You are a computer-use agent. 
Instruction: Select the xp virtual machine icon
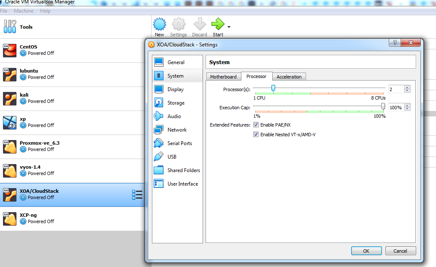click(x=10, y=123)
